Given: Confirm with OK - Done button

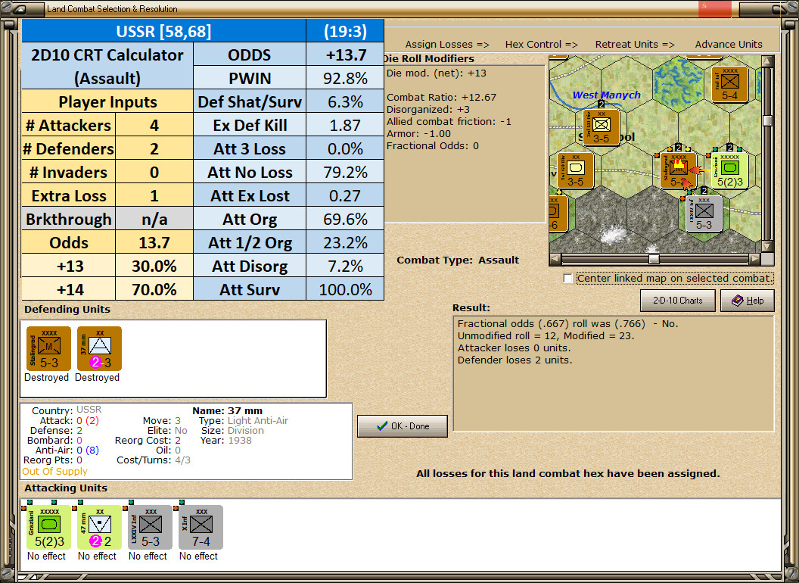Looking at the screenshot, I should [403, 426].
